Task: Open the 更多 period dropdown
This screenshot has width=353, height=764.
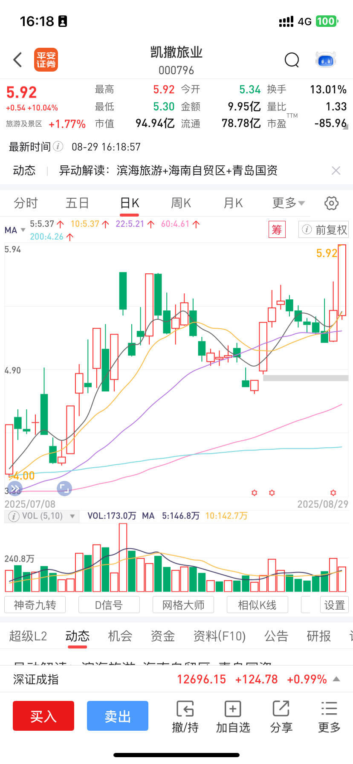Action: (x=289, y=203)
